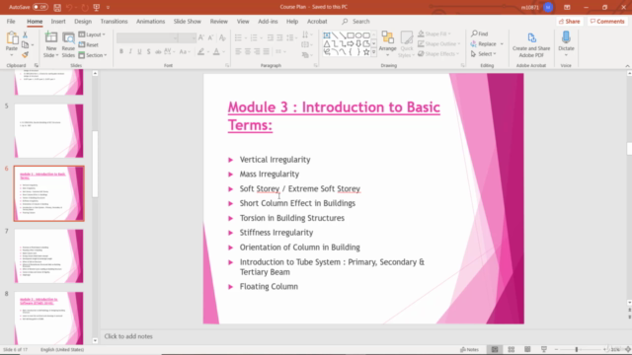Select slide 7 thumbnail
Screen dimensions: 632x355
tap(48, 256)
